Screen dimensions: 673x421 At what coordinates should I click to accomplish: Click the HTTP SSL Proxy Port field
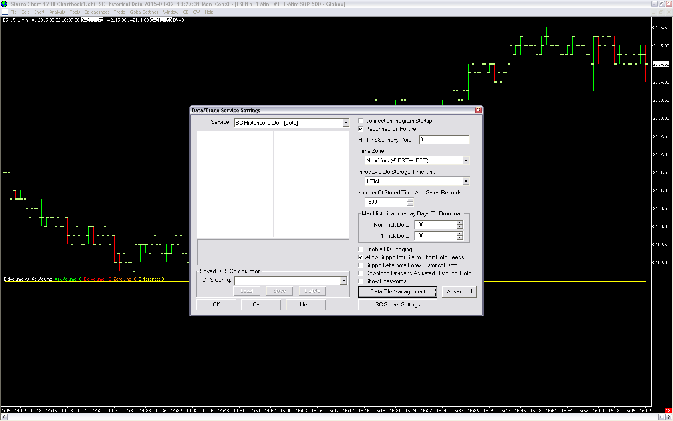coord(444,140)
